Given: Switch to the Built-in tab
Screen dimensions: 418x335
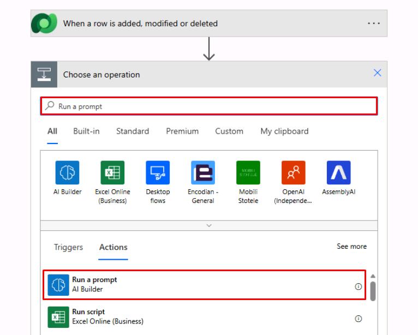Looking at the screenshot, I should [86, 131].
